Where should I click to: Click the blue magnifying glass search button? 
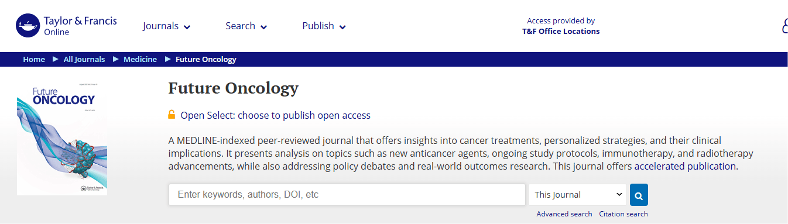pyautogui.click(x=639, y=195)
